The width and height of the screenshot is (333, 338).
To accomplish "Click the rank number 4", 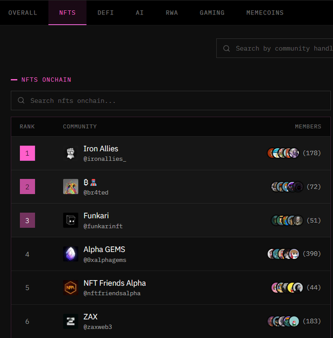I will coord(27,254).
